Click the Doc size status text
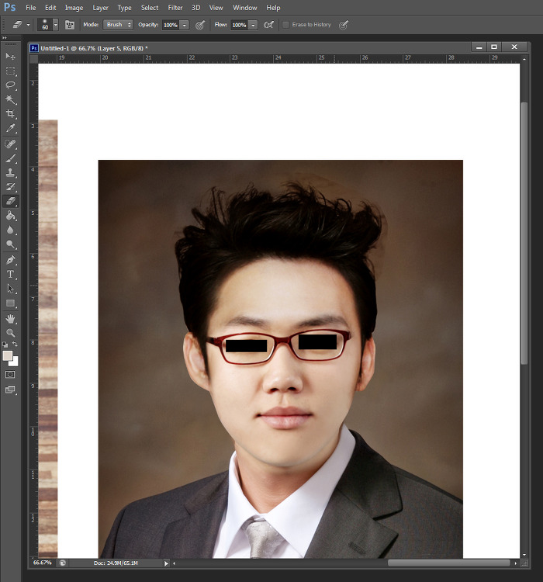Screen dimensions: 543x582 coord(116,563)
